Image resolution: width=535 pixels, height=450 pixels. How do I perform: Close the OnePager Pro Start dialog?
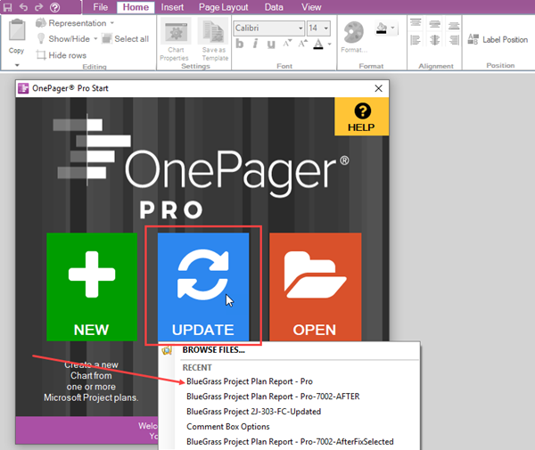coord(378,88)
